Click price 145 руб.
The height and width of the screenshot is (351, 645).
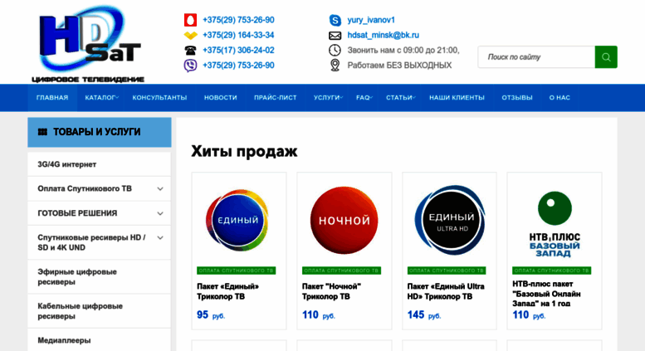(423, 315)
